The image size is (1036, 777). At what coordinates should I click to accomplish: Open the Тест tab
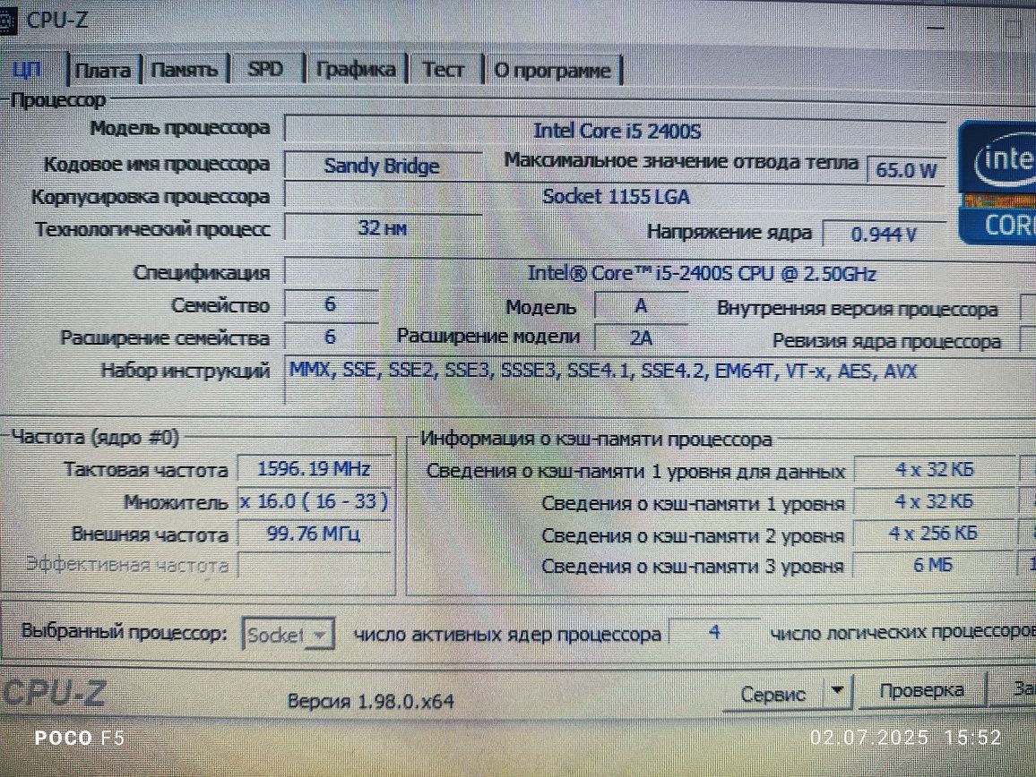coord(444,69)
